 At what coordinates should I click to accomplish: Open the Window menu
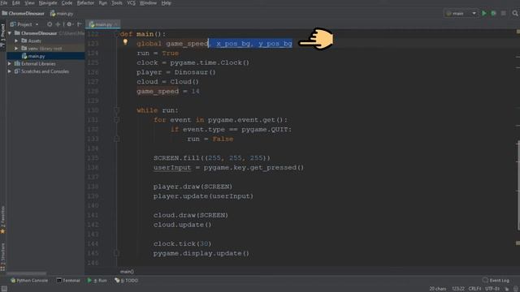click(148, 3)
